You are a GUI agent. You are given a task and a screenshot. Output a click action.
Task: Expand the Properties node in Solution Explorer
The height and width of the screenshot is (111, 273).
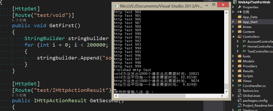click(233, 7)
